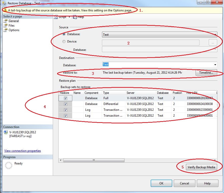
Task: Click the tail-log warning icon
Action: (x=5, y=10)
